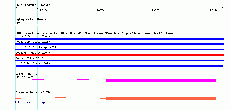Viewport: 231px width, 110px height.
Task: Click the chr8:19865513..19869176 coordinate label
Action: click(x=33, y=6)
